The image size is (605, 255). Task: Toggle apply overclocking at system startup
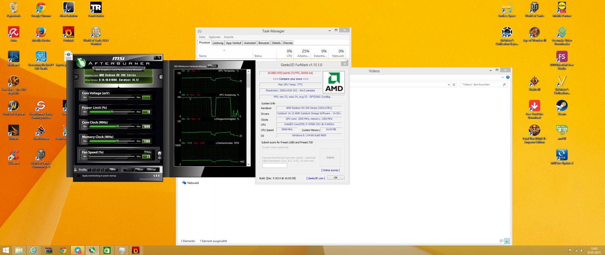[78, 176]
